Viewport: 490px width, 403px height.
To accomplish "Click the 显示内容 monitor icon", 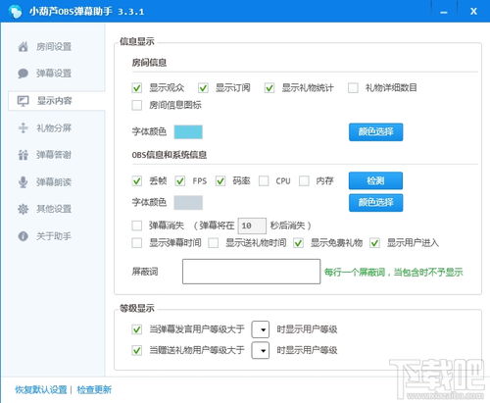I will tap(23, 101).
